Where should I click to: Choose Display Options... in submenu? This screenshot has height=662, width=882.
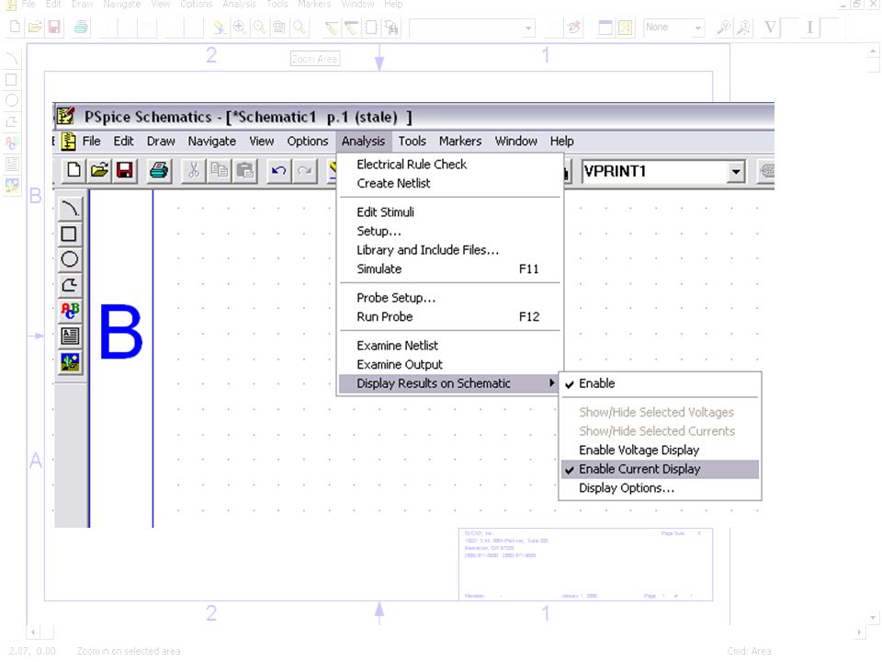click(x=660, y=488)
